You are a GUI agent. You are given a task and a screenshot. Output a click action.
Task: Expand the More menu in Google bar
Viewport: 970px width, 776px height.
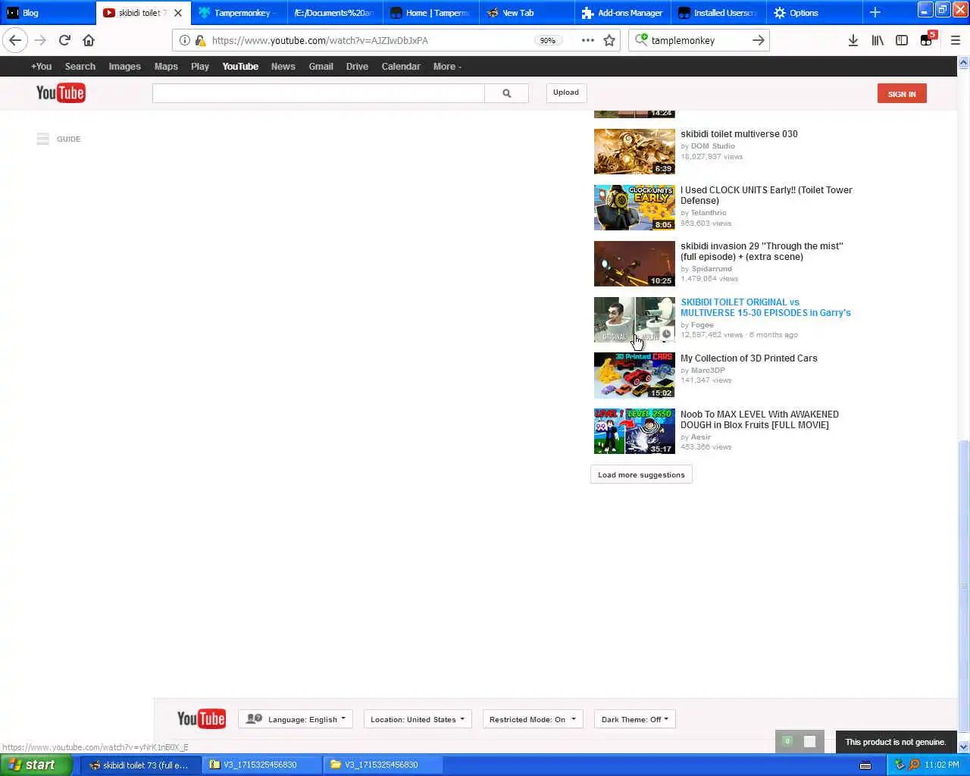(447, 67)
